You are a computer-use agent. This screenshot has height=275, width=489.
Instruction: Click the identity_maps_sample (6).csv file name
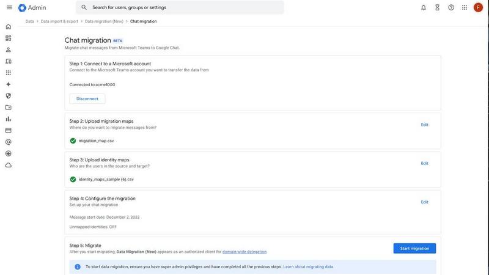click(x=106, y=179)
